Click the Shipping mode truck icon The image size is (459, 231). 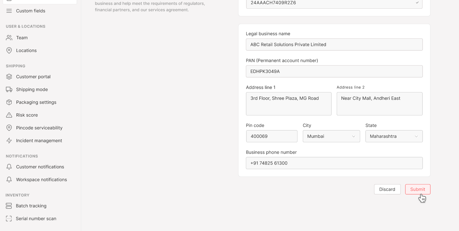(9, 90)
